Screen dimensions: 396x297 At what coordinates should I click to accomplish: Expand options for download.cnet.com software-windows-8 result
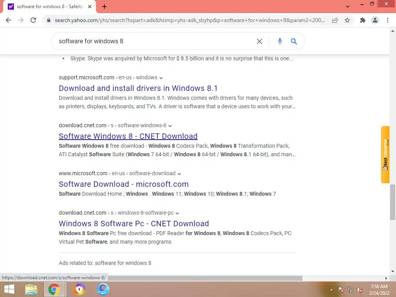click(x=170, y=126)
